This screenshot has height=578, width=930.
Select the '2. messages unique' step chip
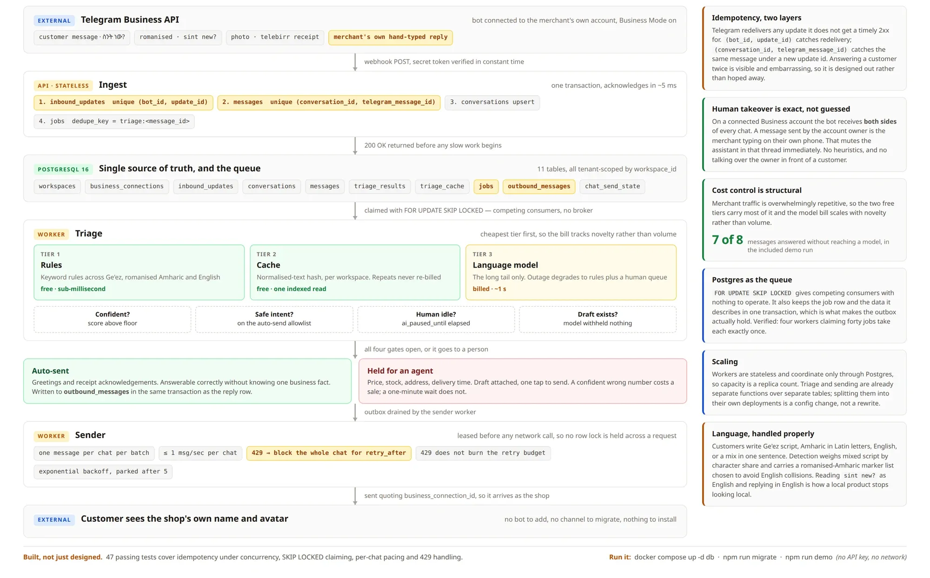[329, 102]
